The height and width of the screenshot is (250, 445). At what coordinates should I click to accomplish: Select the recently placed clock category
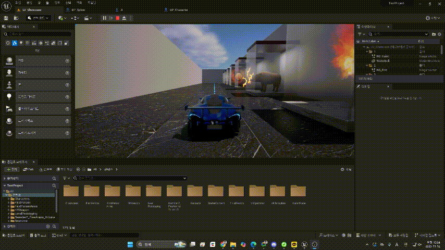click(x=8, y=43)
